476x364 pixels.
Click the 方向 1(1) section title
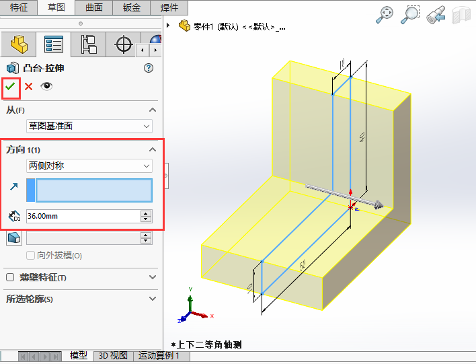[23, 150]
